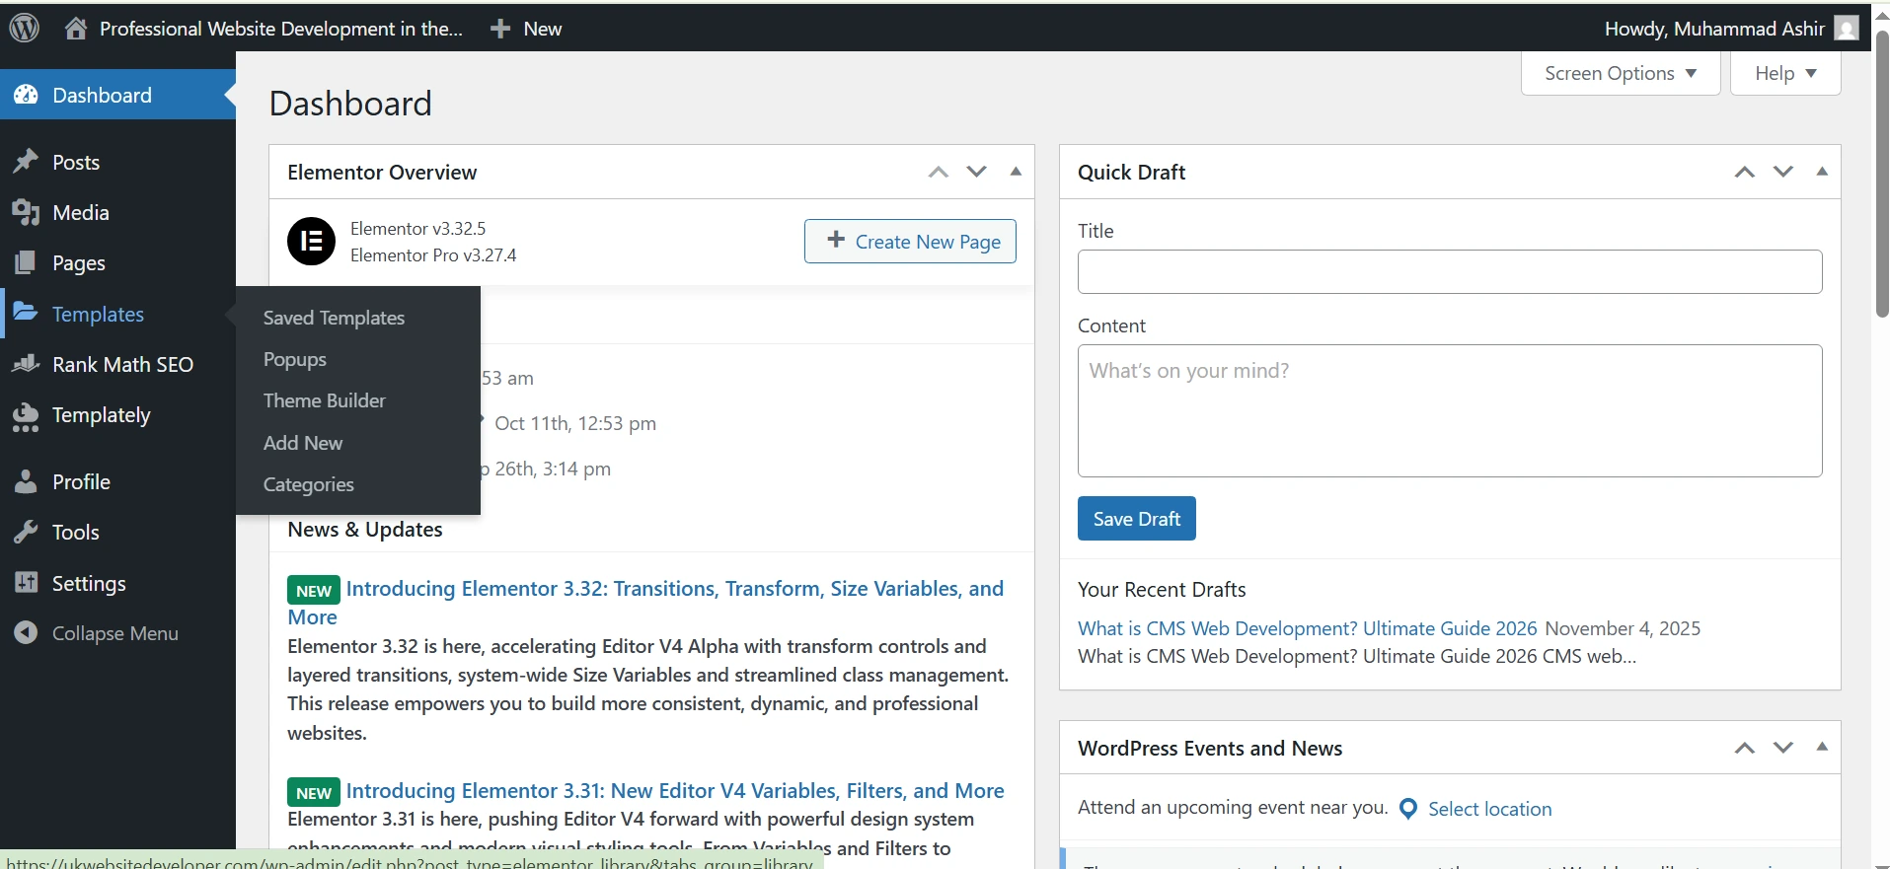This screenshot has width=1890, height=869.
Task: Toggle Elementor Overview panel collapse
Action: tap(1016, 172)
